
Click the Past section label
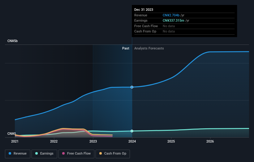[x=126, y=49]
